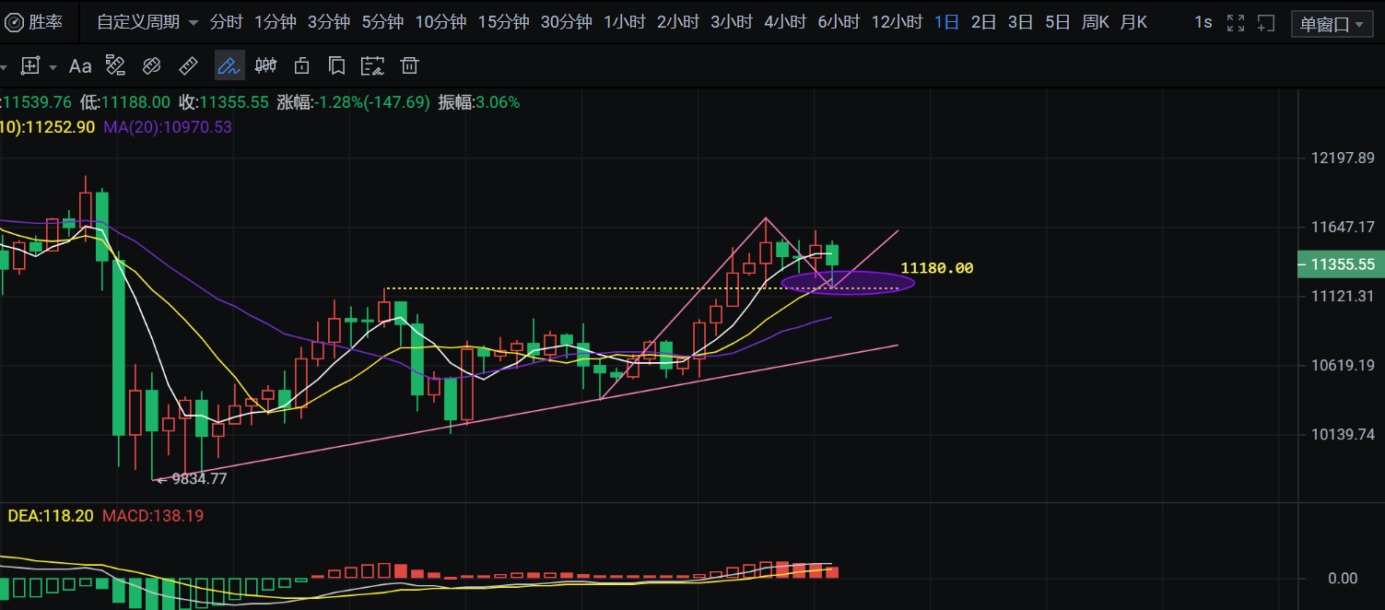Click the 1s refresh interval button

coord(1203,22)
